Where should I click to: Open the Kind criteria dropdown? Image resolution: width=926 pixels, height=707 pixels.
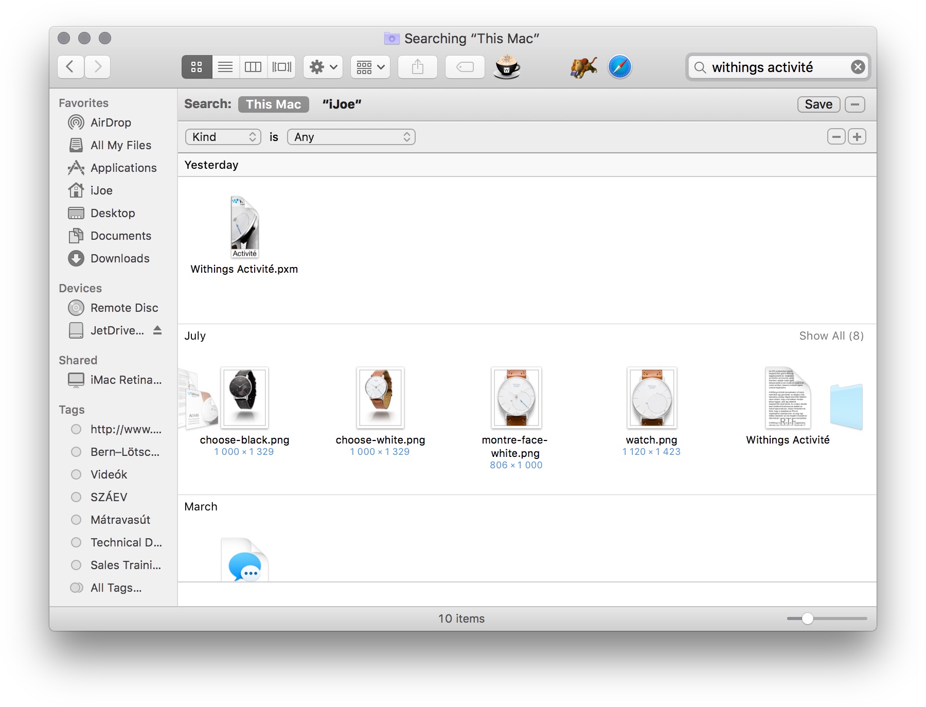pos(223,137)
